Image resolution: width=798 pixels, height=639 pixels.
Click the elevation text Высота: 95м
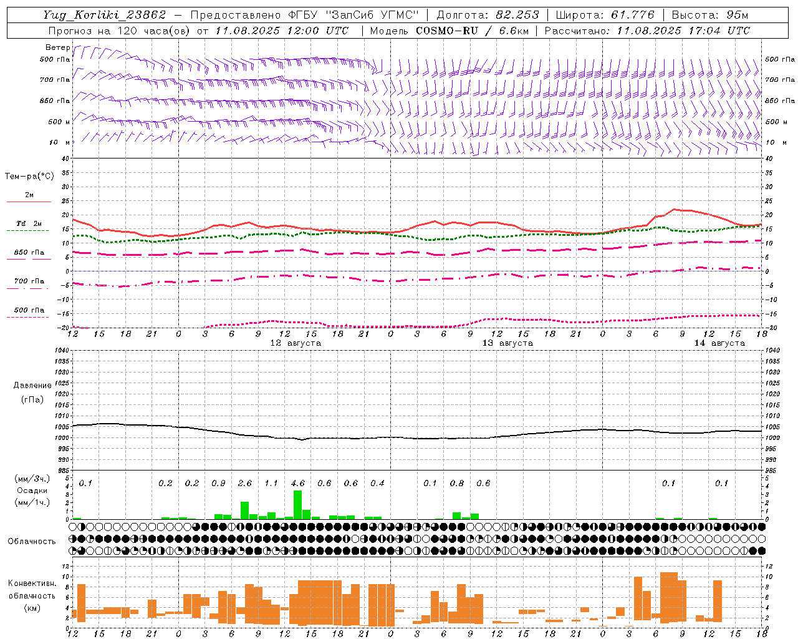point(709,15)
